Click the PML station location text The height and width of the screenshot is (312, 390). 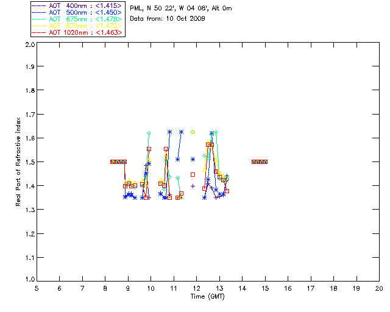pos(181,9)
